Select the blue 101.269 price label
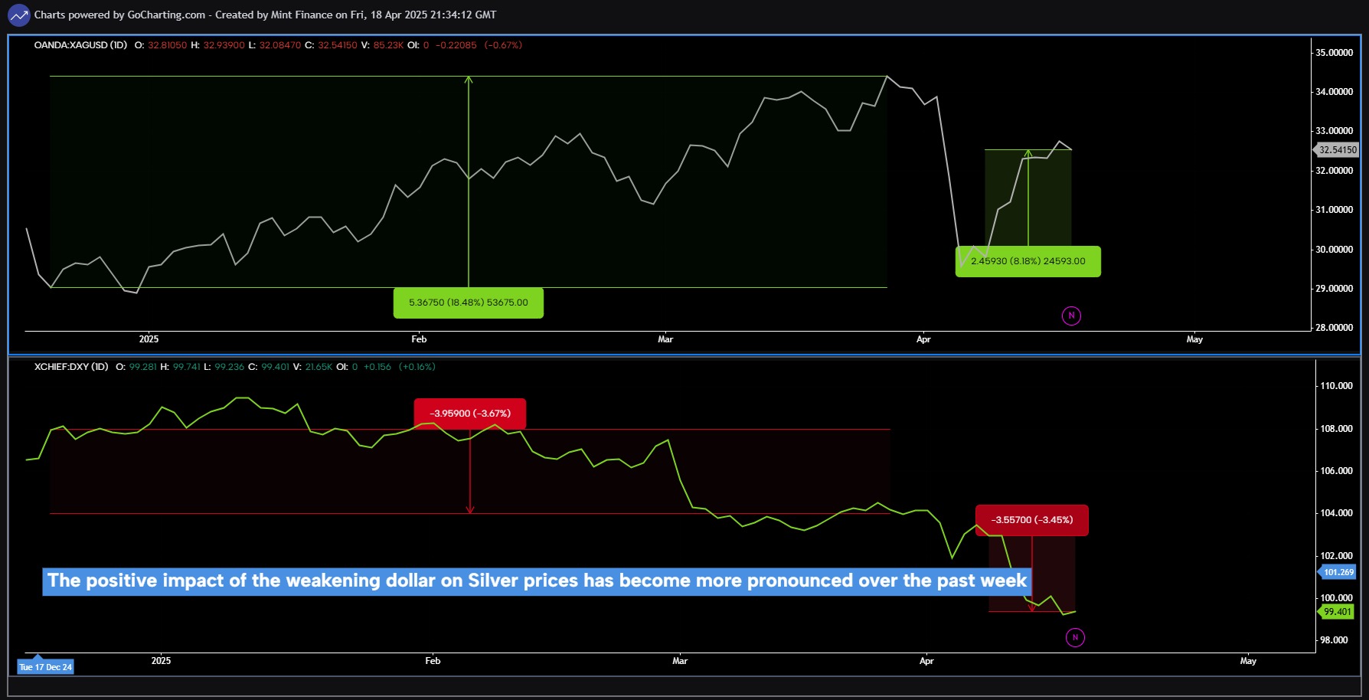 coord(1336,571)
